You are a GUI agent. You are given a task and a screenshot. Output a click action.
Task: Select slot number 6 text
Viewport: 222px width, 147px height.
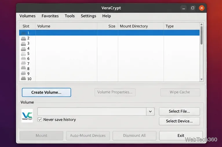coord(28,59)
